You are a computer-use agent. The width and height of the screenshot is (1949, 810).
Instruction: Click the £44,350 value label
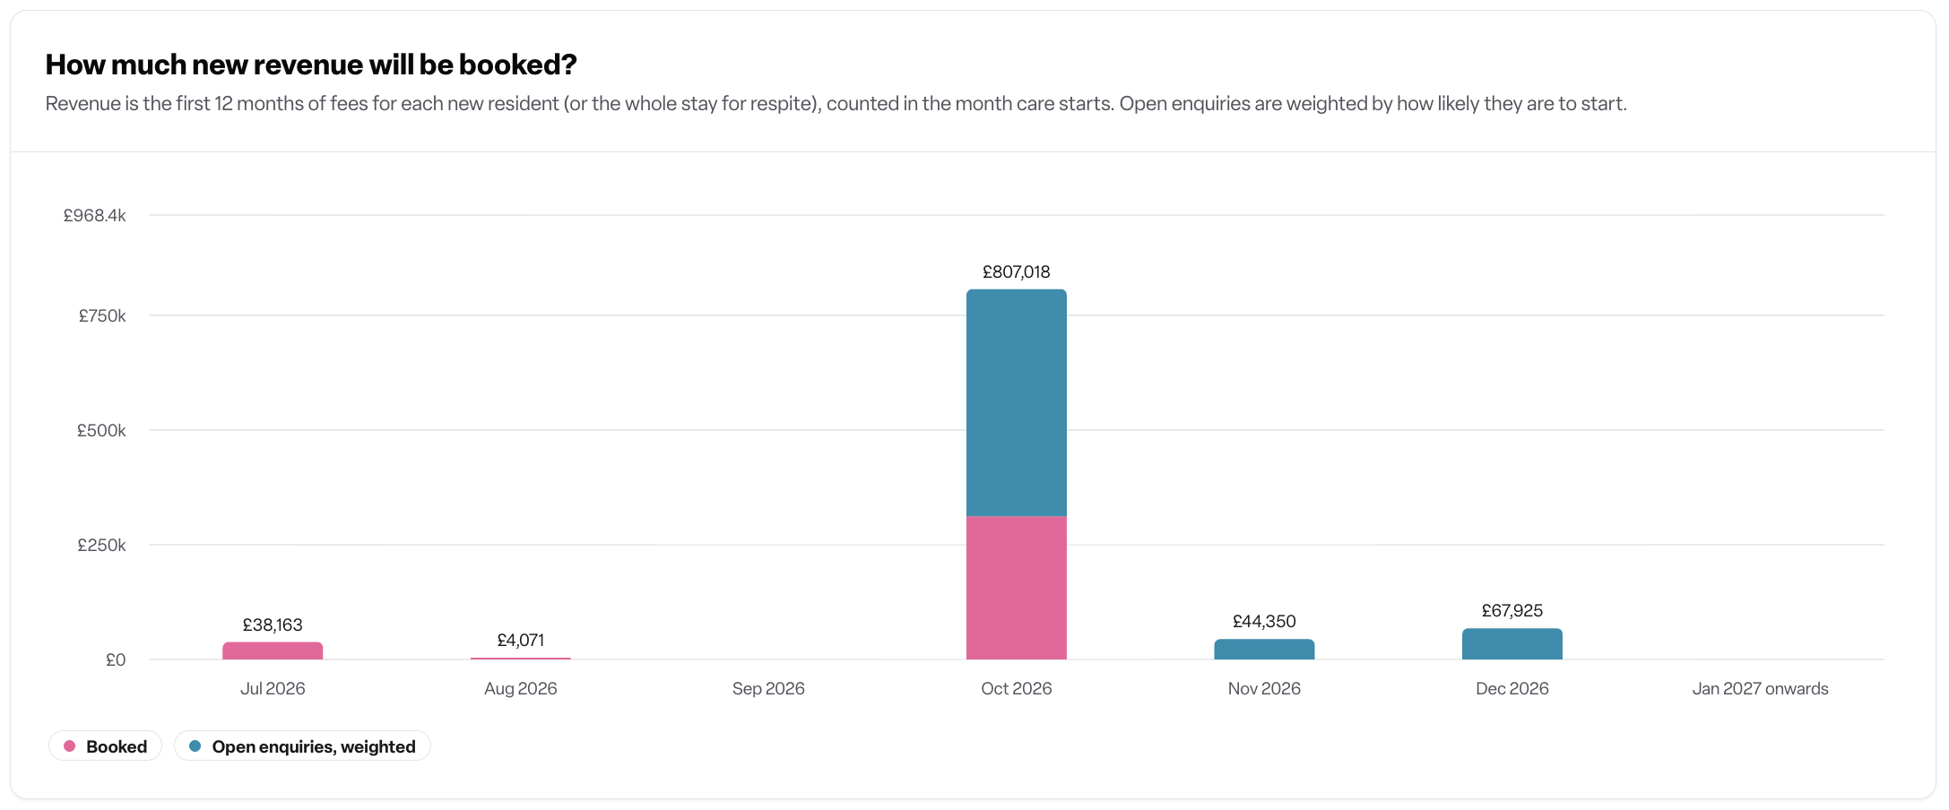(x=1264, y=621)
